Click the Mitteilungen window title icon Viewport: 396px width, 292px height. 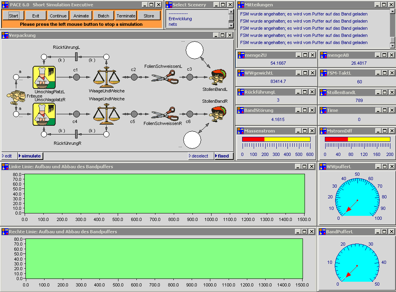241,4
